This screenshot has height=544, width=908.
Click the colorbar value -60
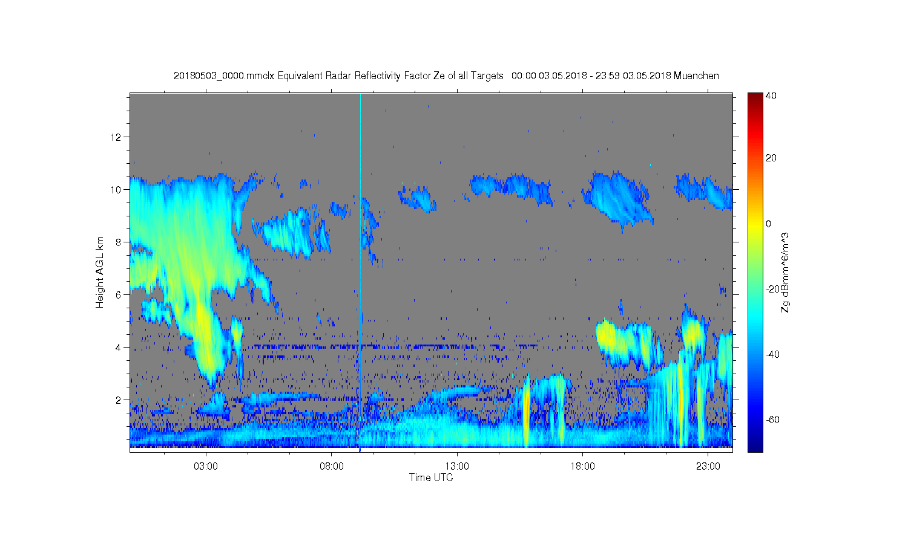(772, 419)
